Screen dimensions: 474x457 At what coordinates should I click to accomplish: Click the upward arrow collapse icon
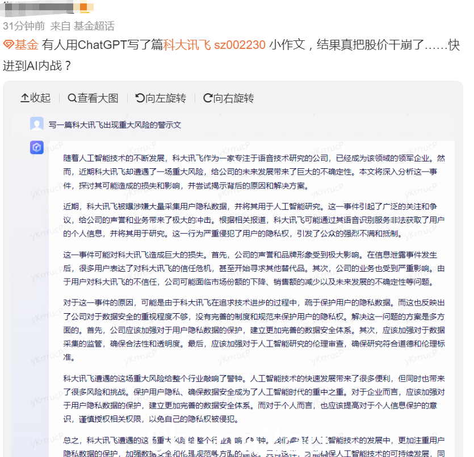[x=25, y=98]
